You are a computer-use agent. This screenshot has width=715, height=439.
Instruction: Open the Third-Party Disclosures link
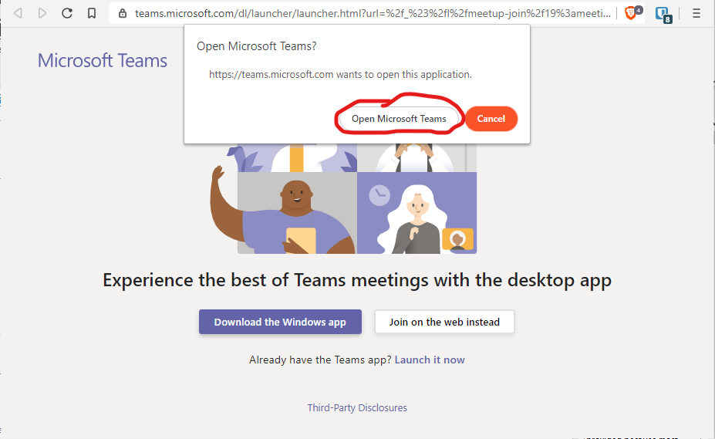[357, 407]
